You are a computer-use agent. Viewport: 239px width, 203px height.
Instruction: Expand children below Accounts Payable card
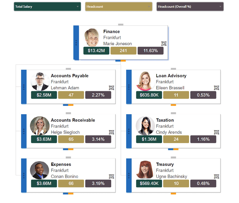pos(68,105)
